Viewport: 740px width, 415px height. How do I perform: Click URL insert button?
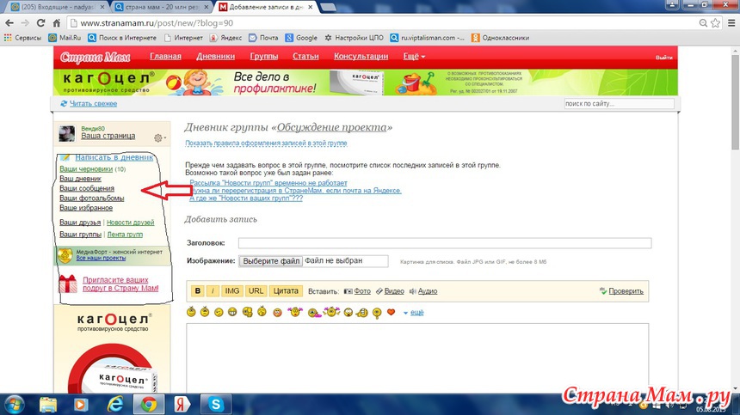click(x=256, y=291)
